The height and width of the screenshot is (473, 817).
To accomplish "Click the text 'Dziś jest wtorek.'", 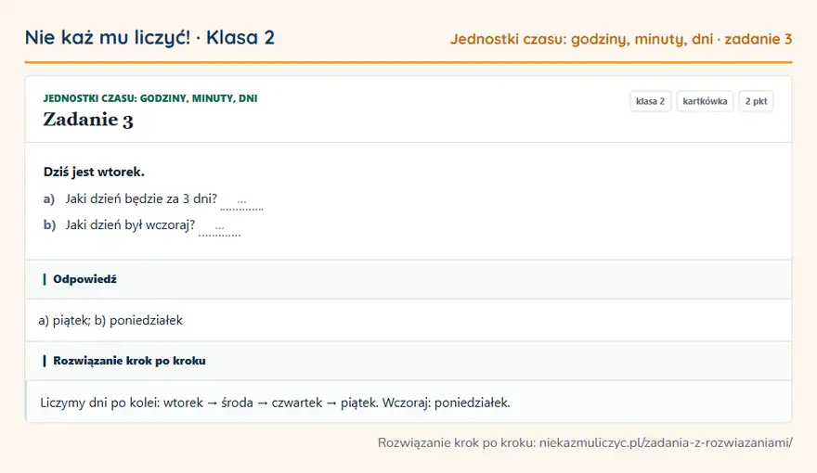I will tap(94, 172).
